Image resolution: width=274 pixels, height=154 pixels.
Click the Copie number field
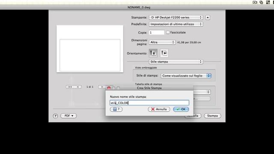coord(157,33)
